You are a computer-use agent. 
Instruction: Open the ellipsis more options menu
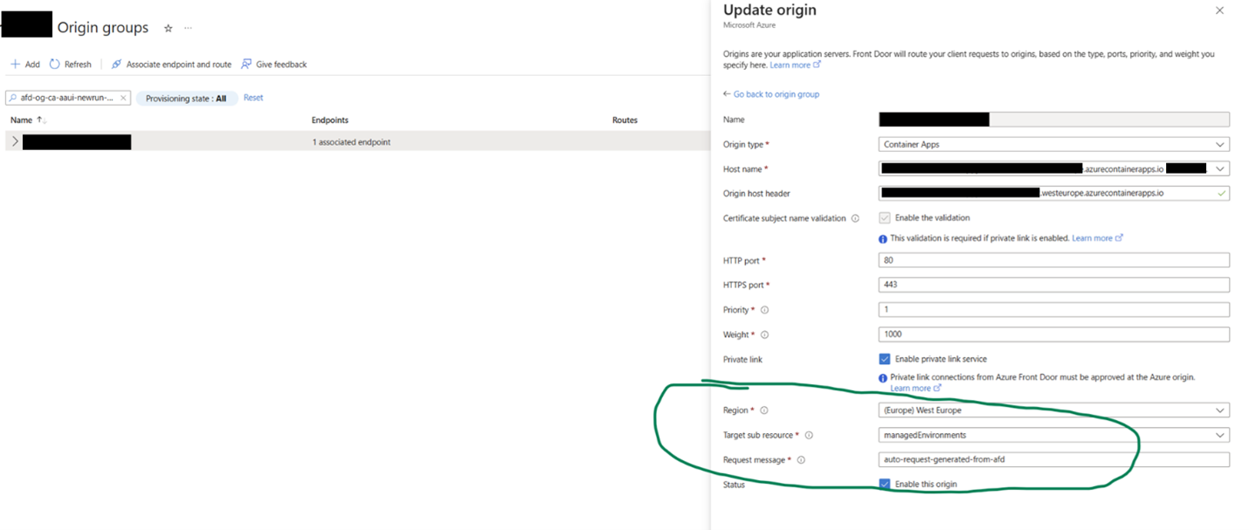[188, 28]
